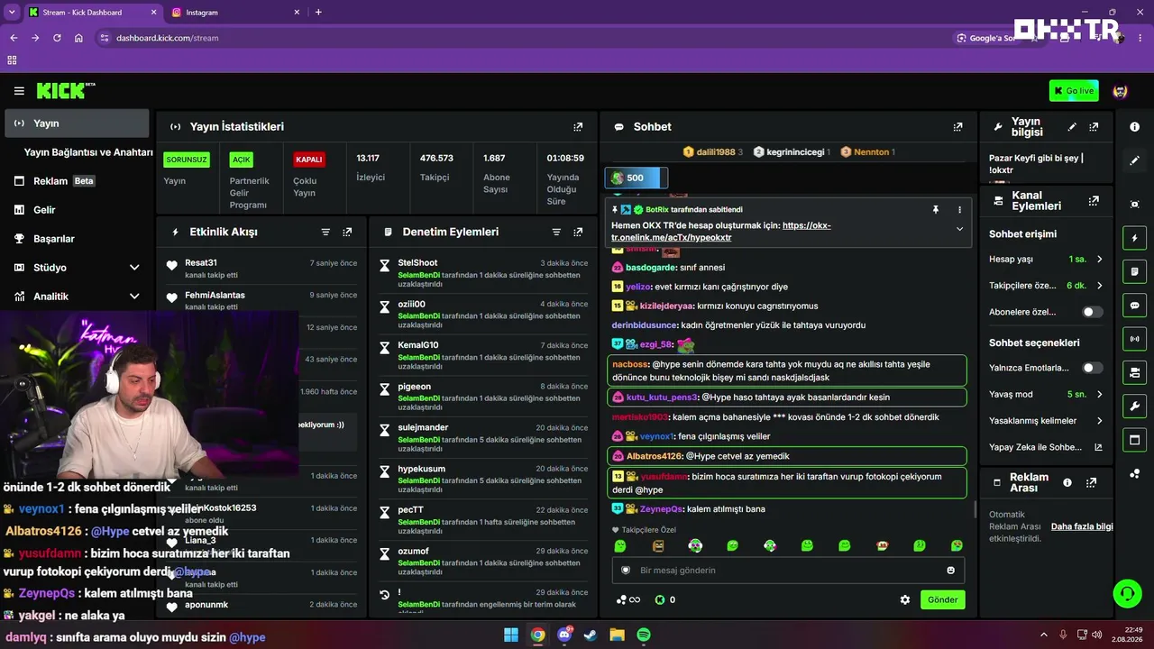Toggle the moderation log widget icon in rail
1154x649 pixels.
(1134, 271)
